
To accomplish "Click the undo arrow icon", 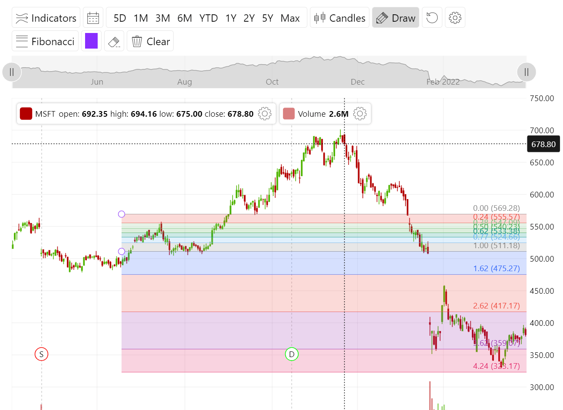I will (431, 17).
